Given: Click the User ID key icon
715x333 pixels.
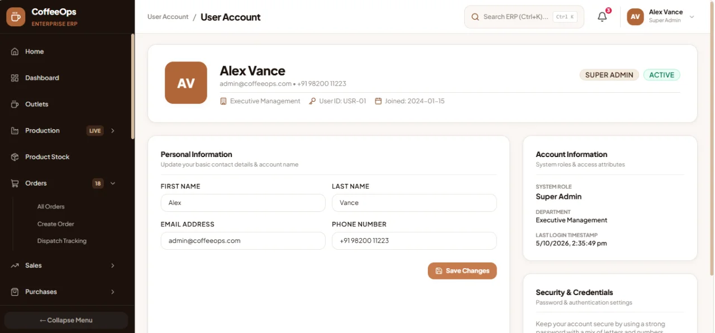Looking at the screenshot, I should point(312,101).
